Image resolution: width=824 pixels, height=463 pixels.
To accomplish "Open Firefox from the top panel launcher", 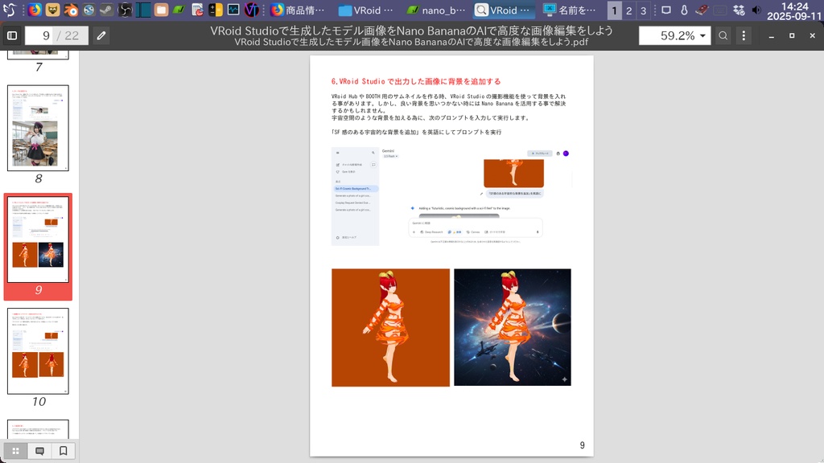I will pyautogui.click(x=34, y=11).
